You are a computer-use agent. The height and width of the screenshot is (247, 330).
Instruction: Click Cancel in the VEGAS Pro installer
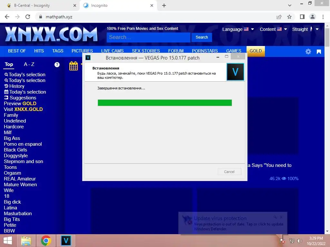click(229, 172)
